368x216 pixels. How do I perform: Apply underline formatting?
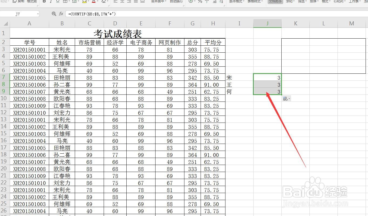pyautogui.click(x=57, y=2)
